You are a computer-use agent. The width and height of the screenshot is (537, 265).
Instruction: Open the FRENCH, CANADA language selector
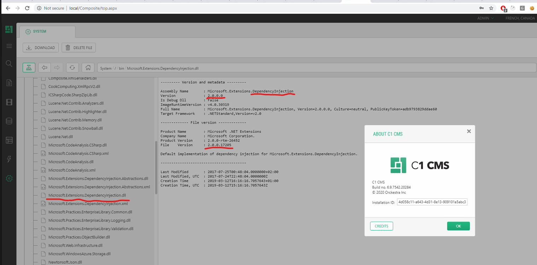pos(520,18)
